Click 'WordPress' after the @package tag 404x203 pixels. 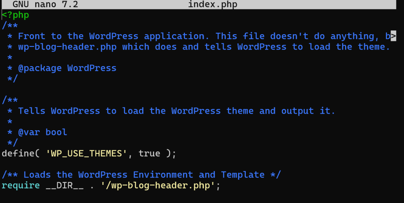pyautogui.click(x=92, y=68)
